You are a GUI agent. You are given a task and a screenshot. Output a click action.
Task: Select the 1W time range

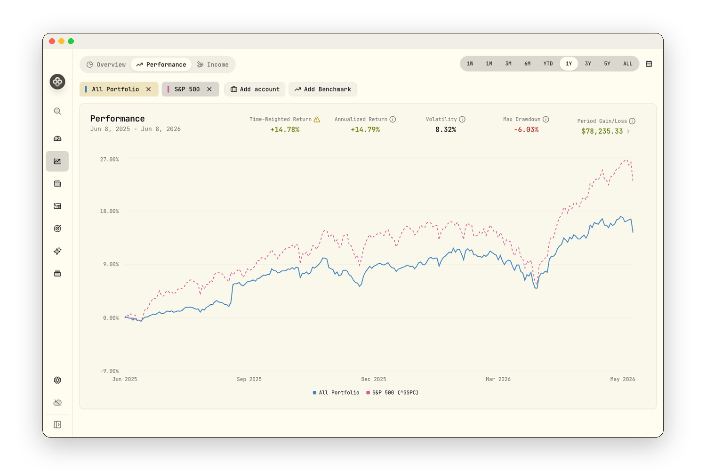470,64
